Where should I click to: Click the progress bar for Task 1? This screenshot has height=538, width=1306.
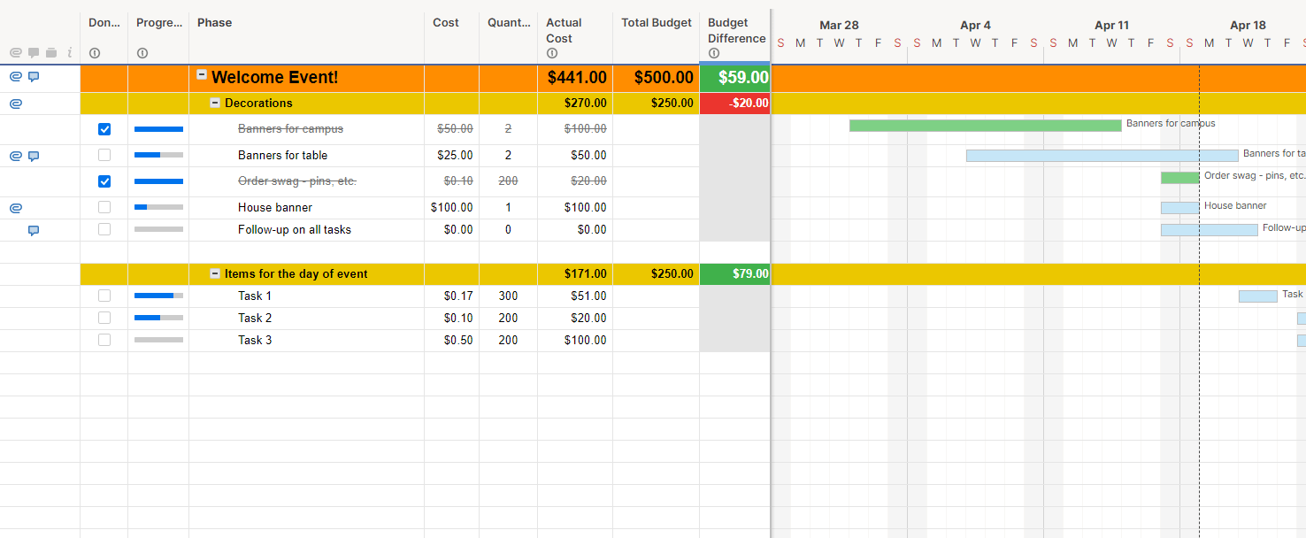point(158,296)
